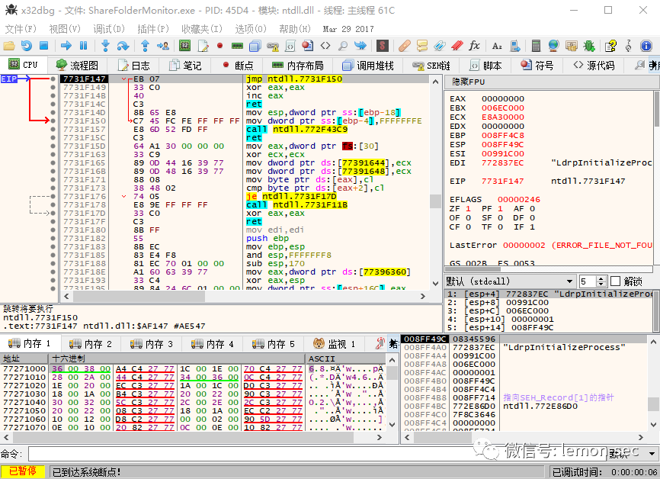Screen dimensions: 660x479
Task: Open patches with bandage icon
Action: click(x=405, y=46)
